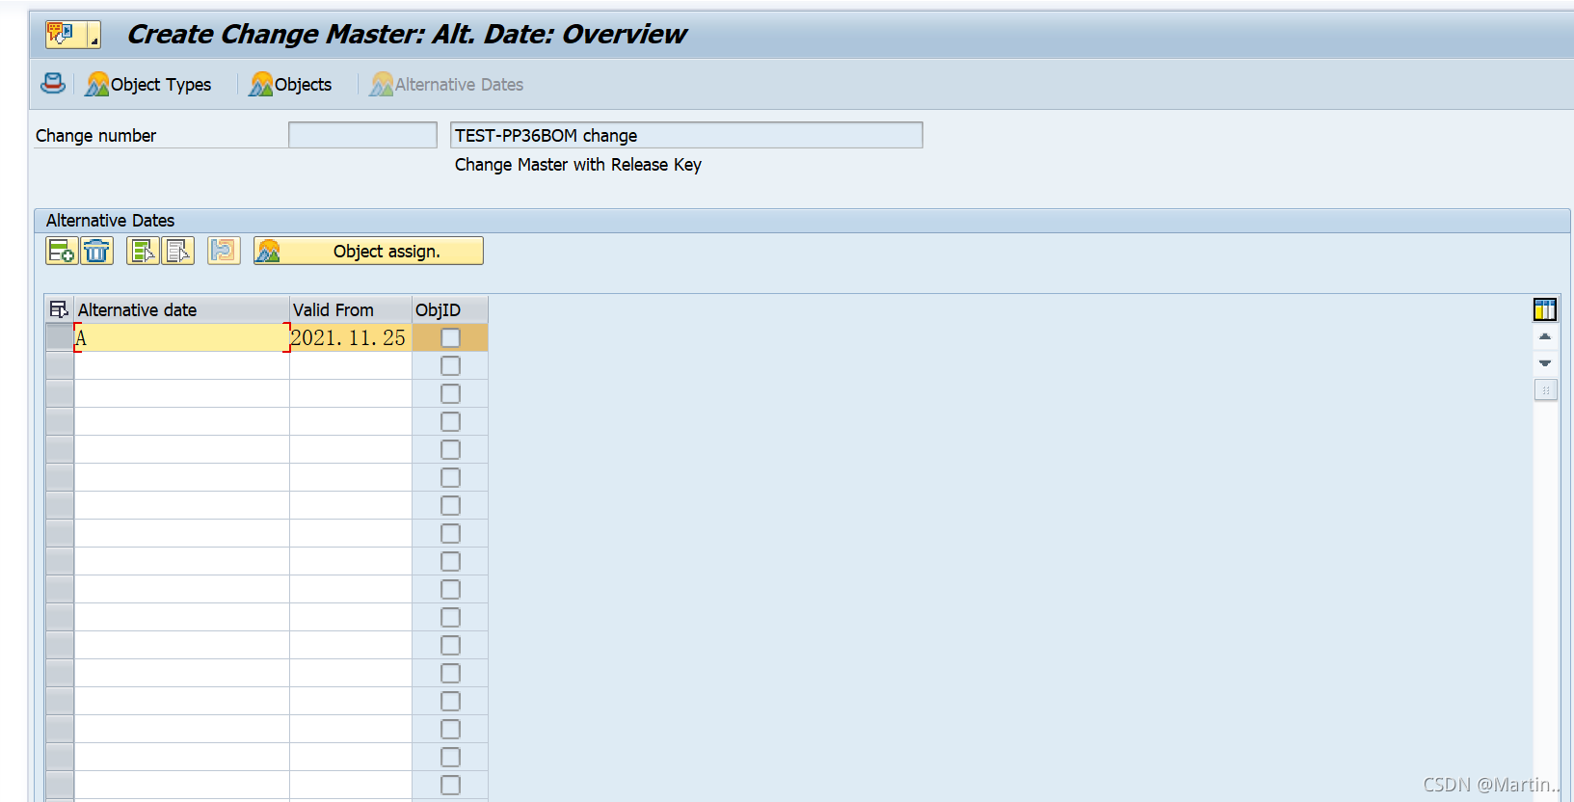
Task: Click the empty Valid From cell in row two
Action: pyautogui.click(x=350, y=365)
